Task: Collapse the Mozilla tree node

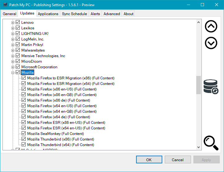Action: (x=13, y=73)
